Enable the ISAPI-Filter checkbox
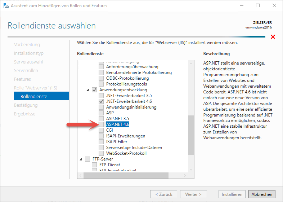 (101, 142)
